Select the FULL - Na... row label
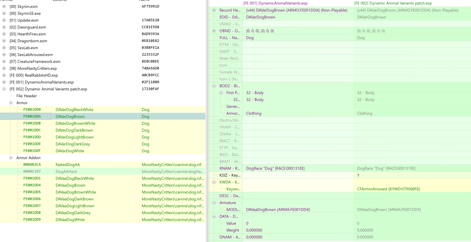Image resolution: width=471 pixels, height=242 pixels. coord(230,38)
